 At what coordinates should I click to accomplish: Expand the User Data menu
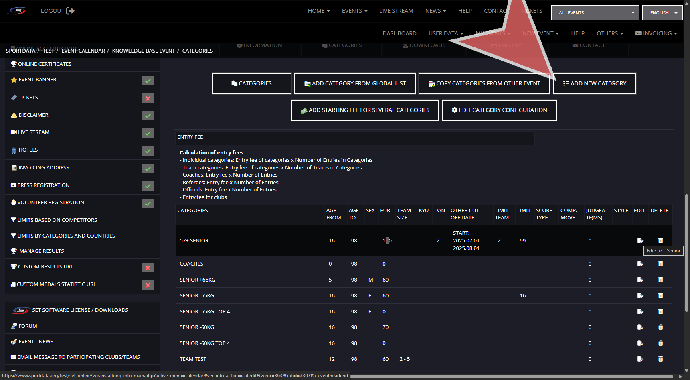click(445, 33)
